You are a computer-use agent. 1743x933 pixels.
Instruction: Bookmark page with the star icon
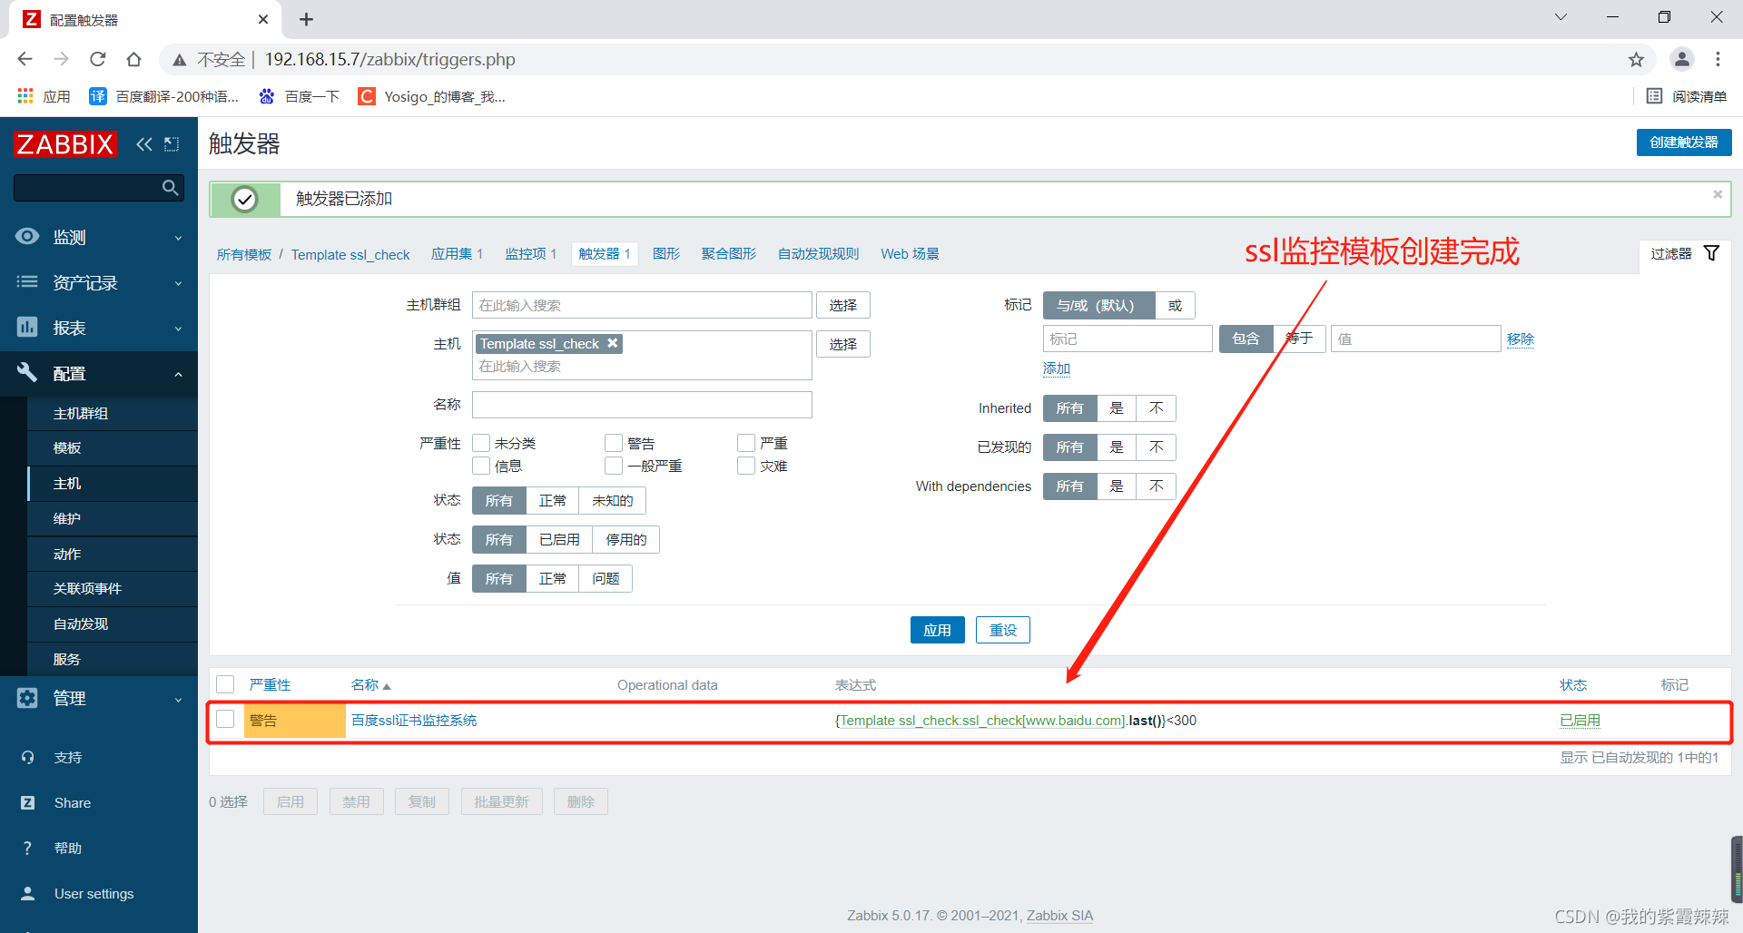pos(1636,60)
